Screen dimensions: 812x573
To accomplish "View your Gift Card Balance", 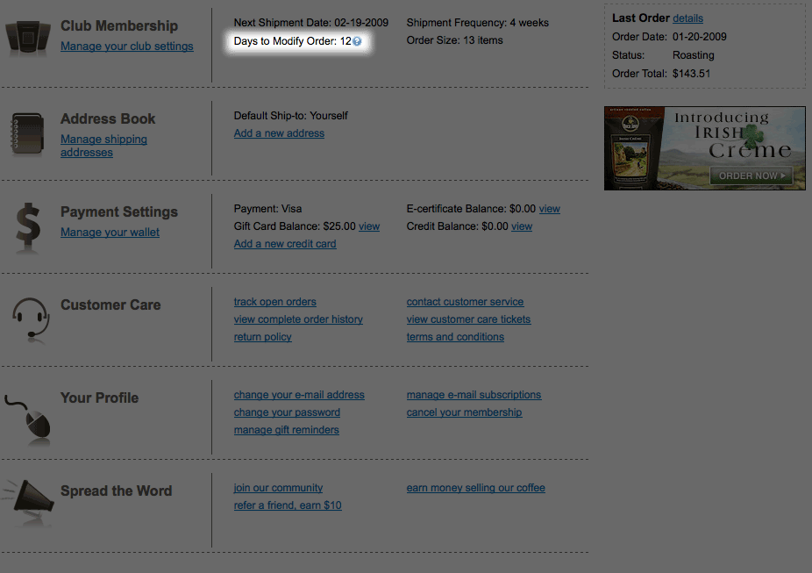I will [x=369, y=226].
